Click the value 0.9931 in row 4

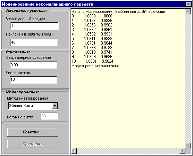106,34
